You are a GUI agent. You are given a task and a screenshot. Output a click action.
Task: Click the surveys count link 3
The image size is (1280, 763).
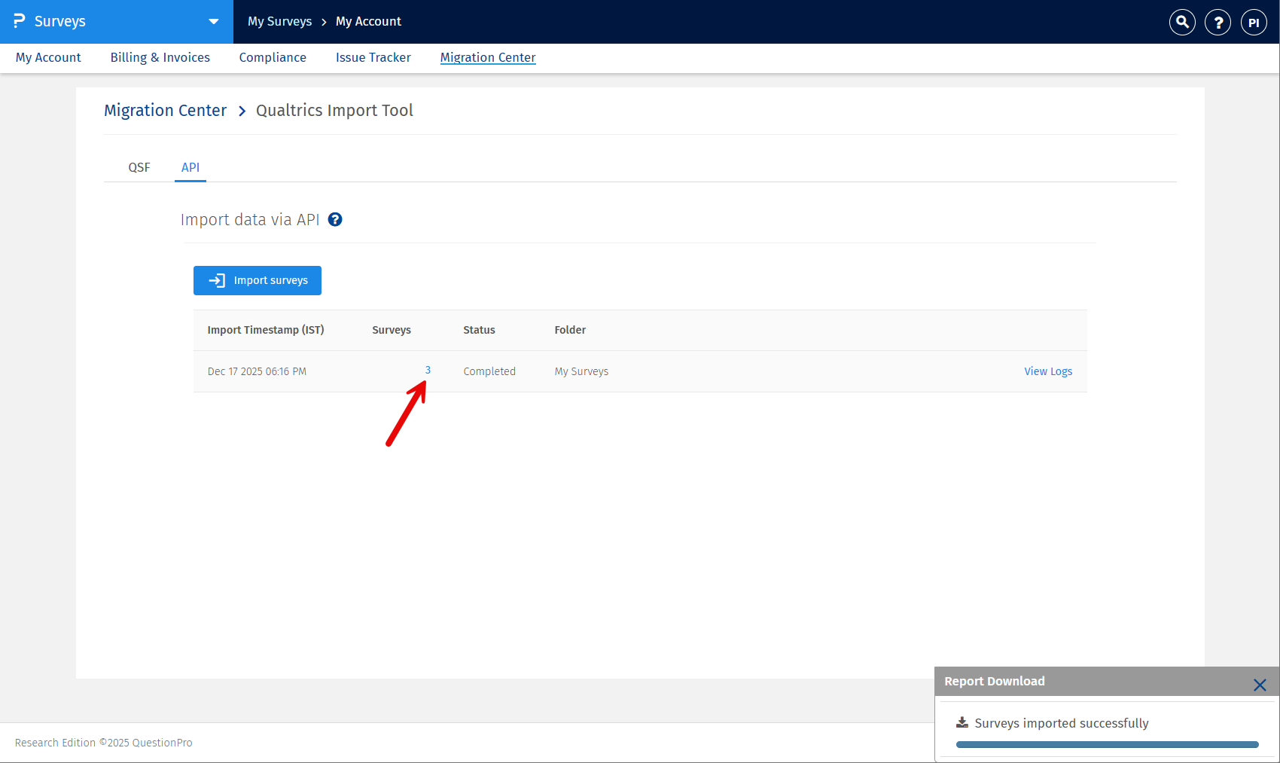pyautogui.click(x=428, y=370)
